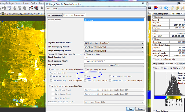The height and width of the screenshot is (112, 185).
Task: Click the Run button
Action: (130, 109)
